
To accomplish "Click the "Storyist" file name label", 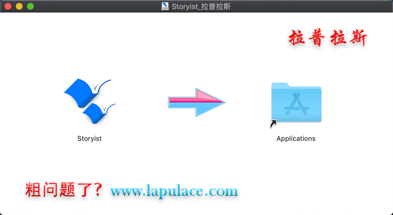I will point(89,139).
